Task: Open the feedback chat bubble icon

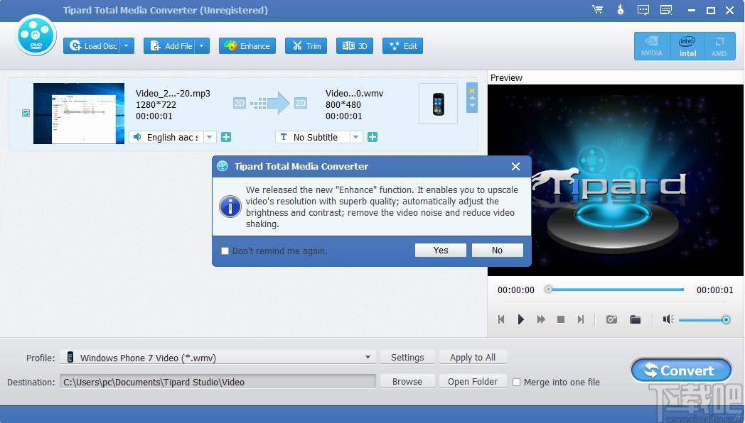Action: (643, 9)
